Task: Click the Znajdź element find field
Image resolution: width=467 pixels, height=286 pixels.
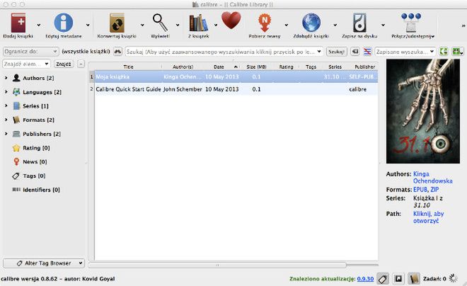Action: tap(26, 64)
